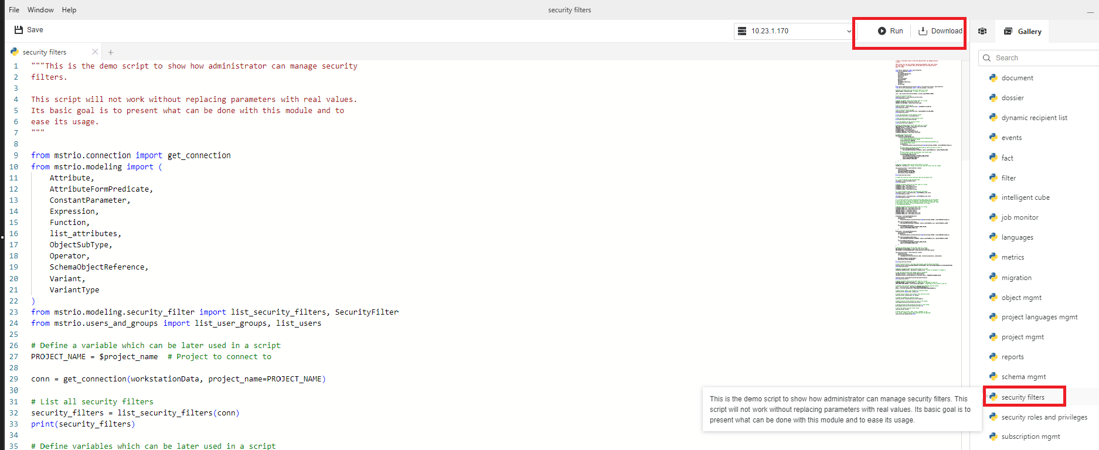Click the Python icon beside dossier
This screenshot has width=1099, height=450.
click(x=993, y=98)
